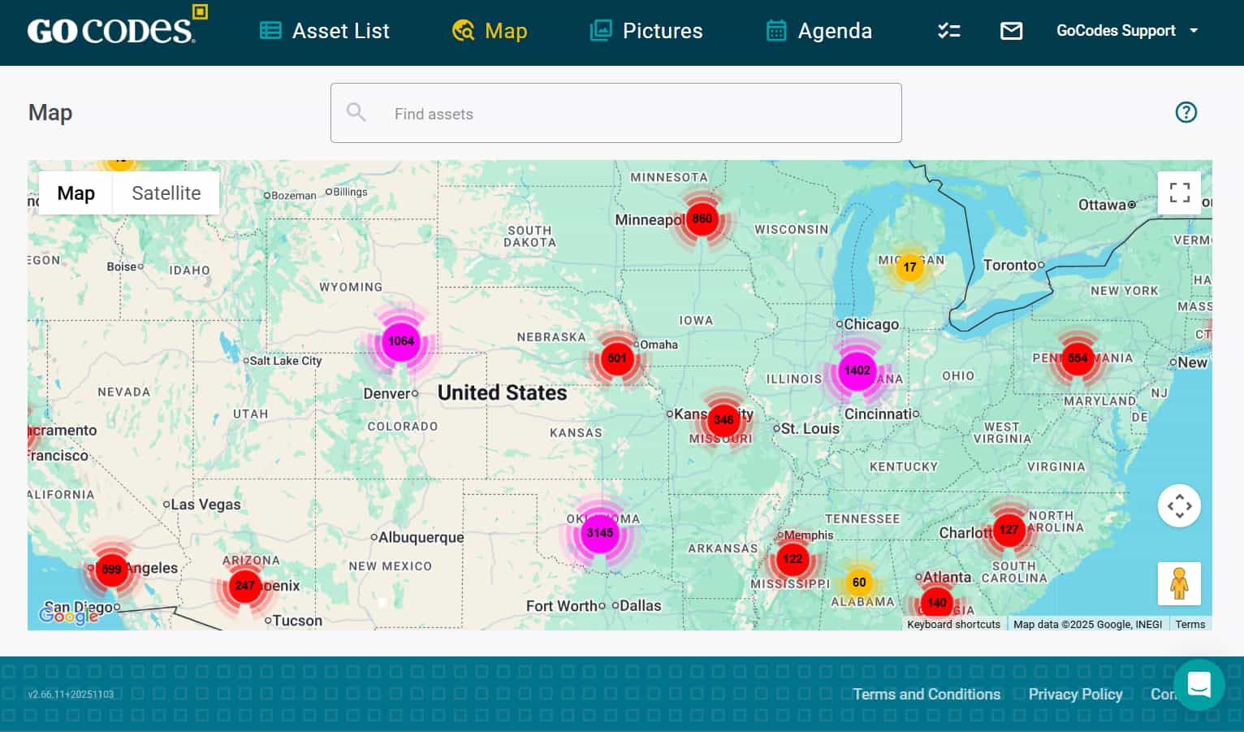Open the Agenda calendar icon
This screenshot has height=732, width=1244.
[776, 30]
